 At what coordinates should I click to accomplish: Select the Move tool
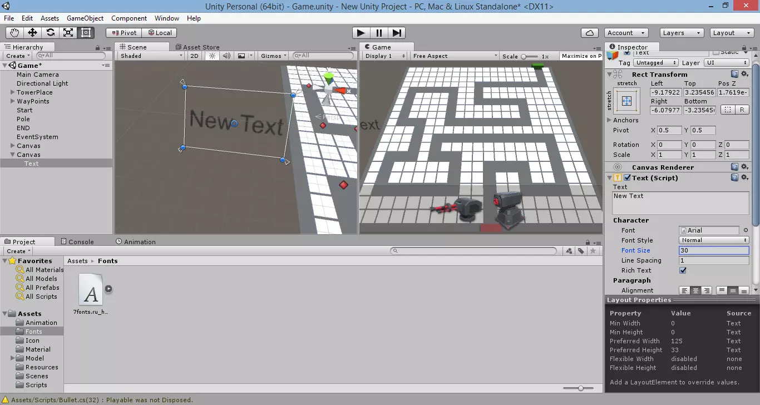click(x=32, y=33)
